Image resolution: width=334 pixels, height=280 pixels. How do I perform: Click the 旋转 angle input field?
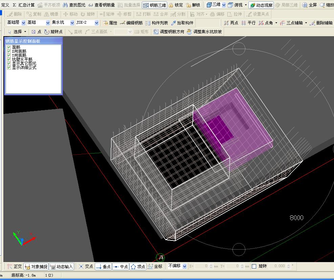click(x=277, y=266)
